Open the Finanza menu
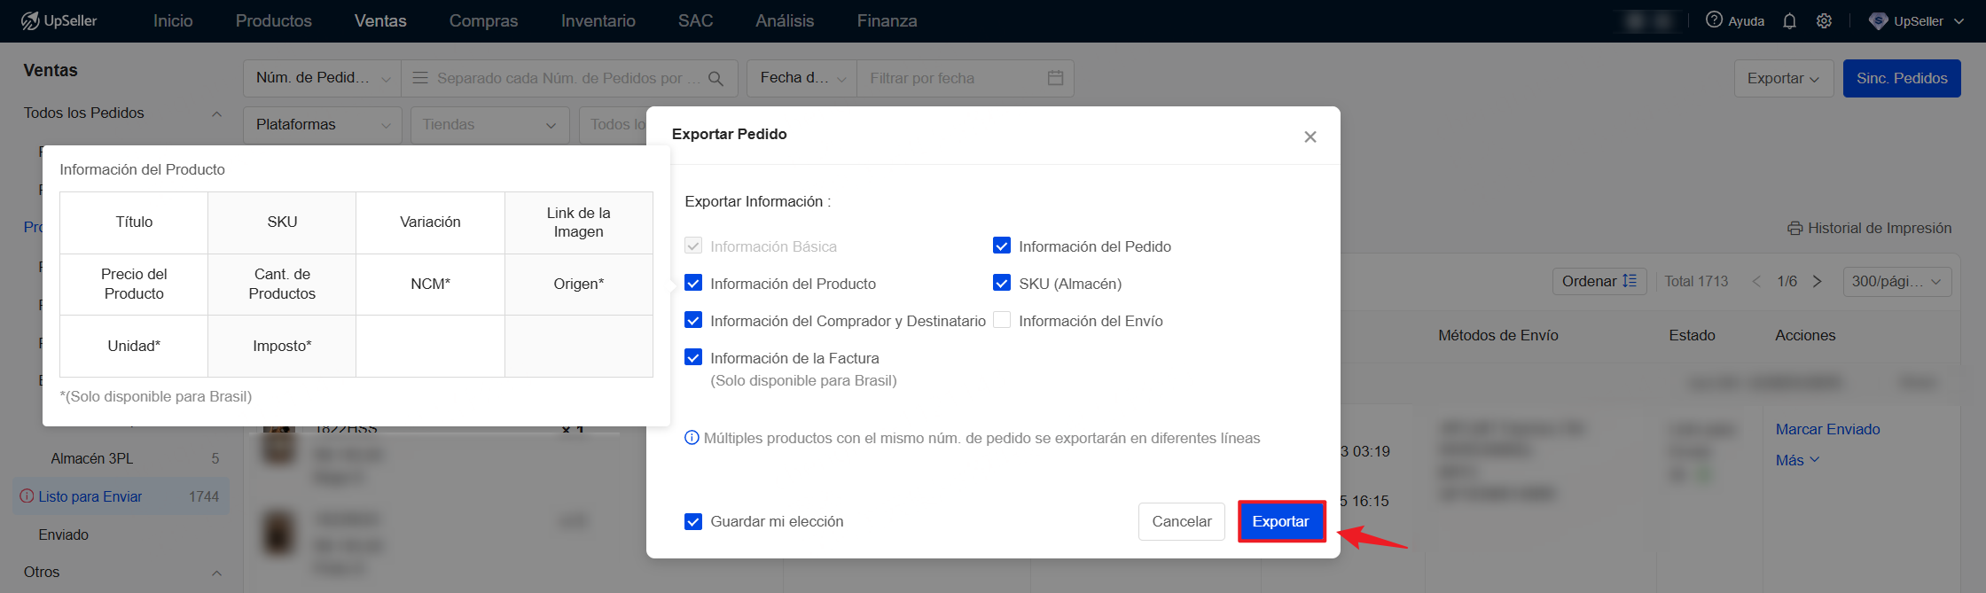This screenshot has width=1986, height=593. point(887,20)
